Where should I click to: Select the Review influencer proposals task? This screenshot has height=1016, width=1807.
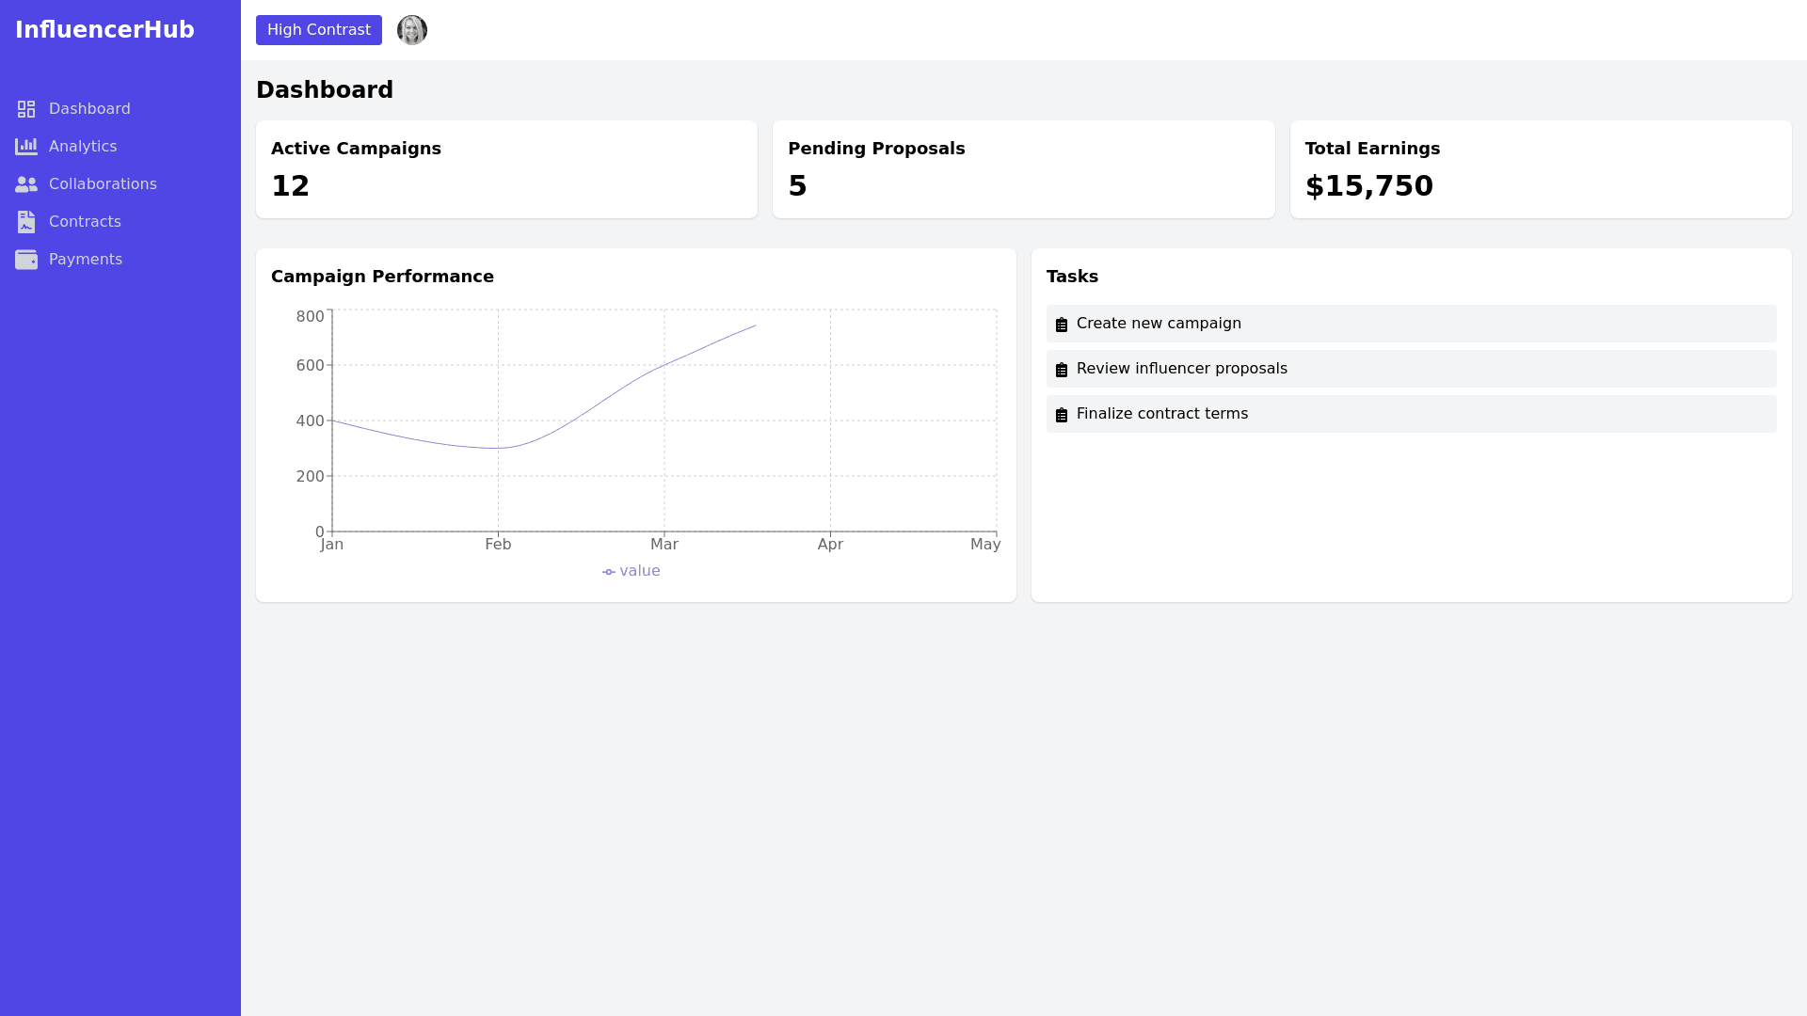coord(1181,369)
